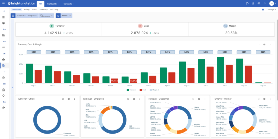Toggle Cost series in chart legend
This screenshot has height=139, width=278.
pyautogui.click(x=143, y=90)
